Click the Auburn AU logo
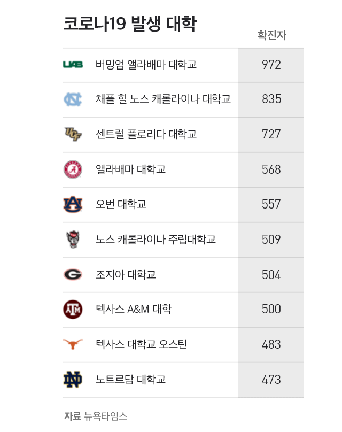The height and width of the screenshot is (432, 342). coord(73,204)
